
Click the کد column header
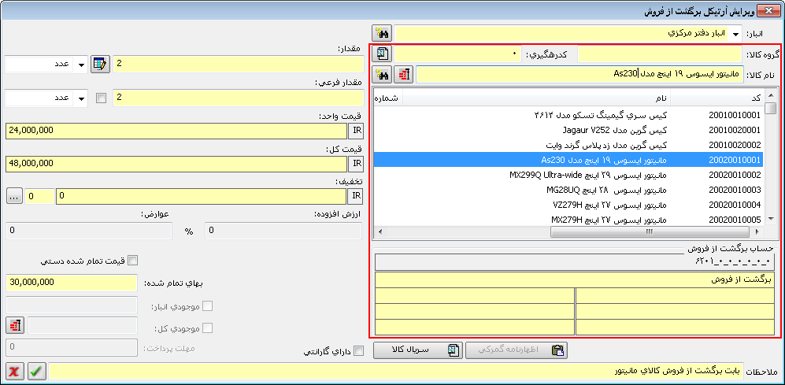point(717,97)
